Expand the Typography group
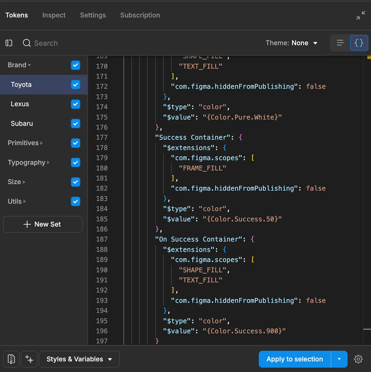The height and width of the screenshot is (372, 371). (48, 163)
